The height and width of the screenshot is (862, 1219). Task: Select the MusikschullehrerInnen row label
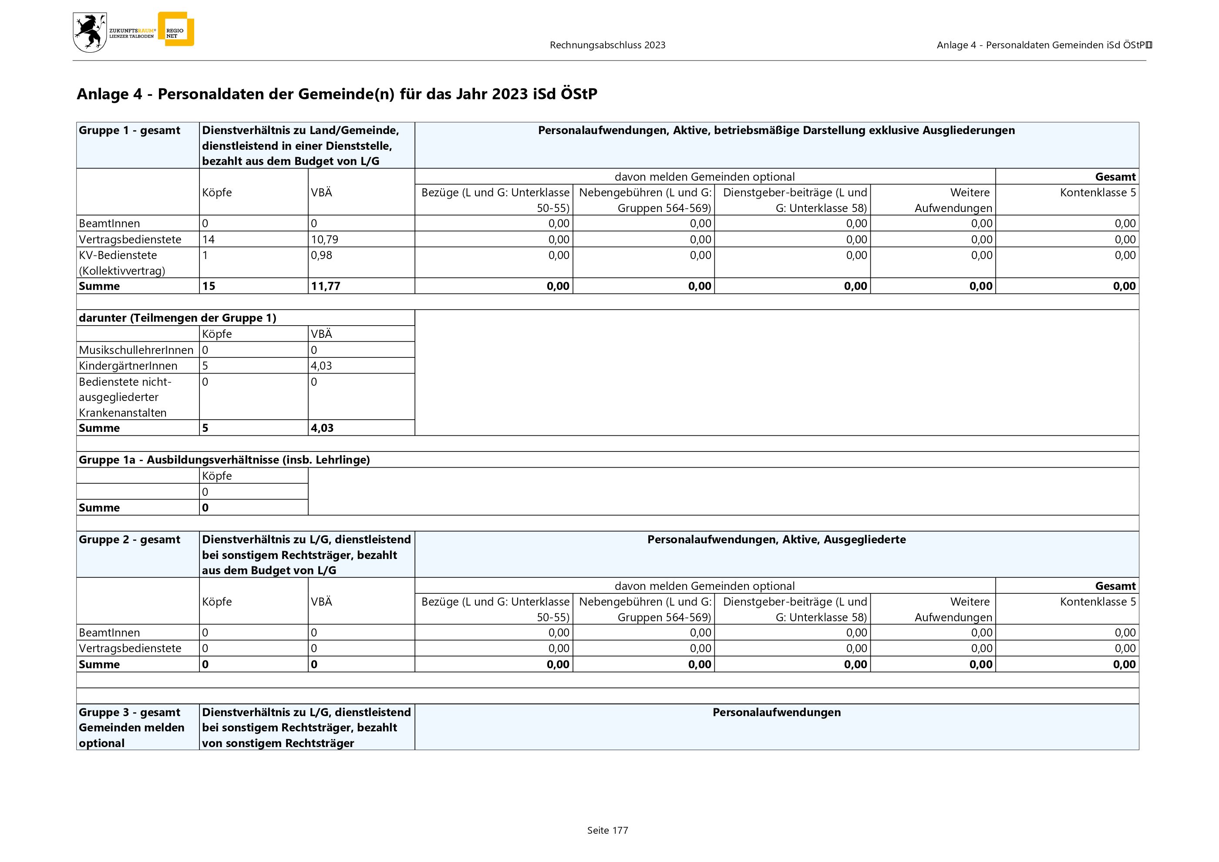[x=136, y=350]
